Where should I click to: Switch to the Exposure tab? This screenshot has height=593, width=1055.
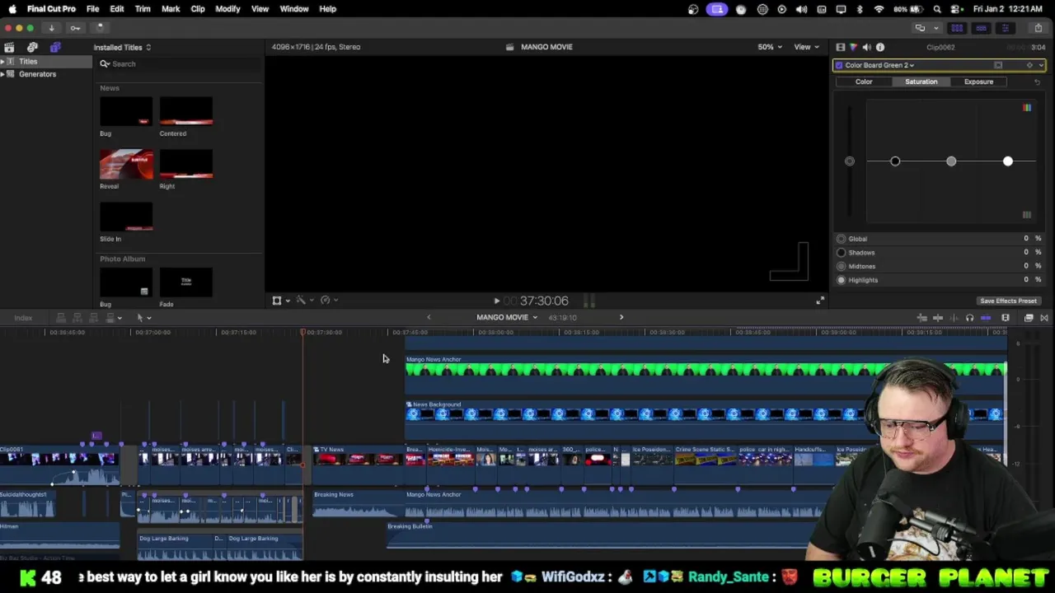pyautogui.click(x=978, y=82)
